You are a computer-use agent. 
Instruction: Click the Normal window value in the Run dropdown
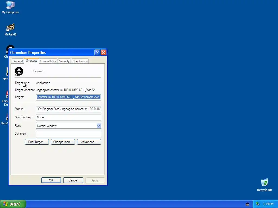[x=47, y=126]
